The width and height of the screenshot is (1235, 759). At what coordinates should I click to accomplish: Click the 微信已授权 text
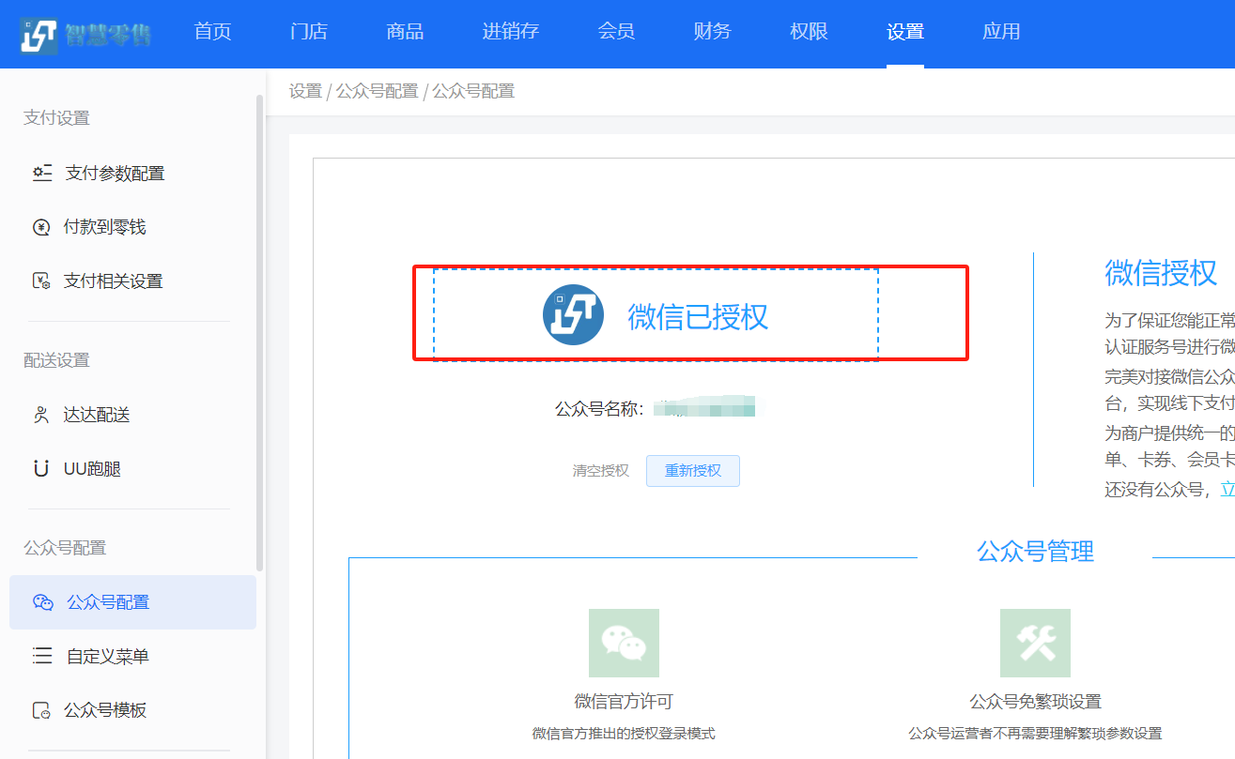(x=698, y=316)
